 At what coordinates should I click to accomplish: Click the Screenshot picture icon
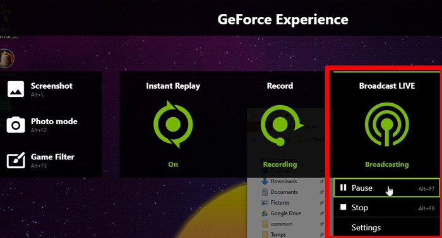[16, 89]
